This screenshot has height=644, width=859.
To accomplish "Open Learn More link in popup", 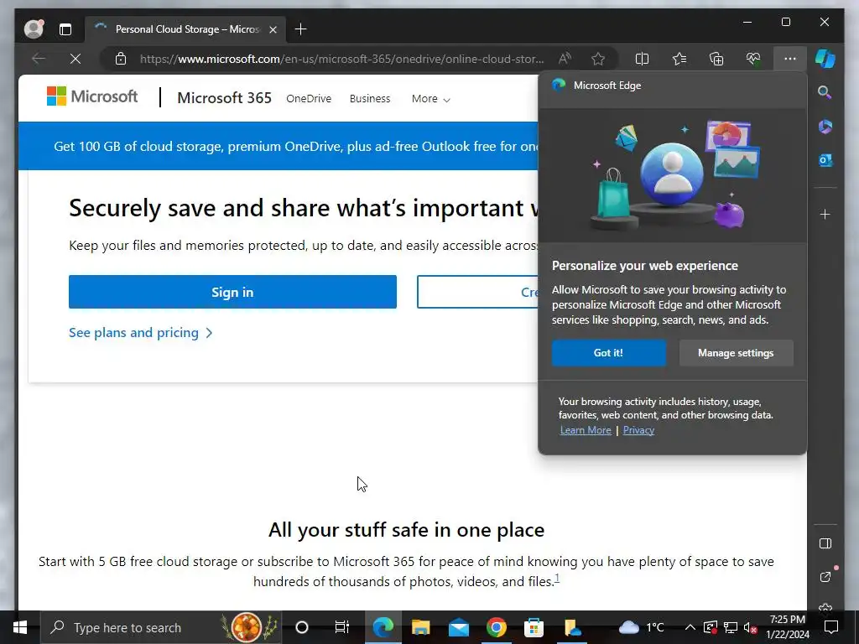I will (x=586, y=430).
